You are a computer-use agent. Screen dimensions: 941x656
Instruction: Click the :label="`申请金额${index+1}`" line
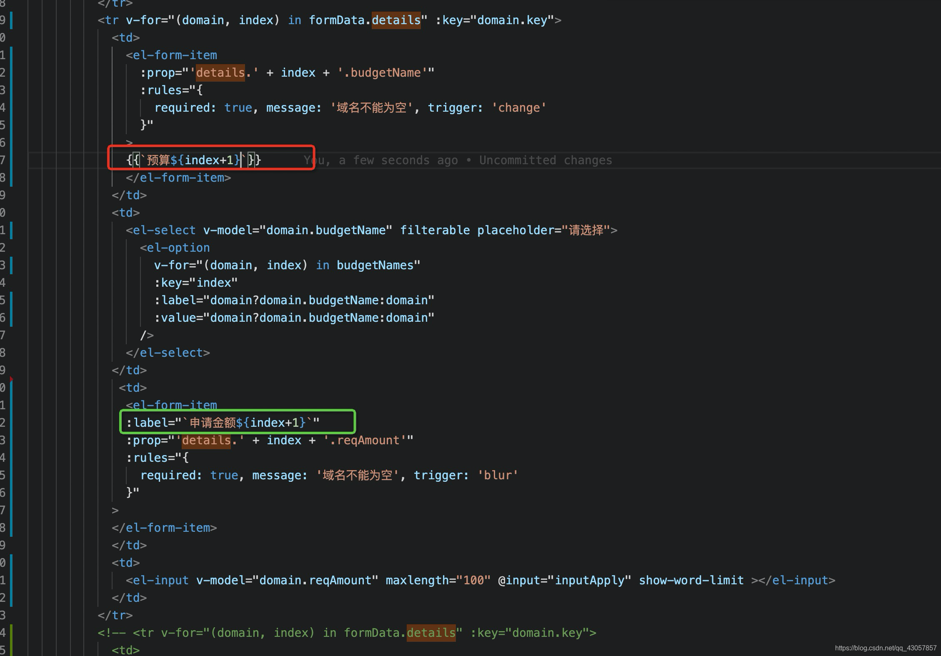pyautogui.click(x=223, y=423)
